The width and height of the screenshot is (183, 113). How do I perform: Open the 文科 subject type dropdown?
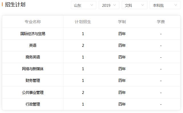point(135,5)
